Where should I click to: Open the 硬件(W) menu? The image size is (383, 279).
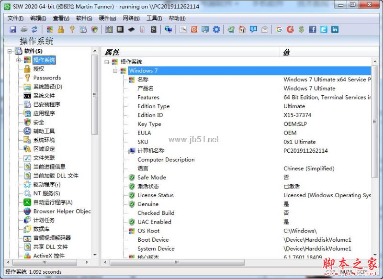click(x=107, y=18)
